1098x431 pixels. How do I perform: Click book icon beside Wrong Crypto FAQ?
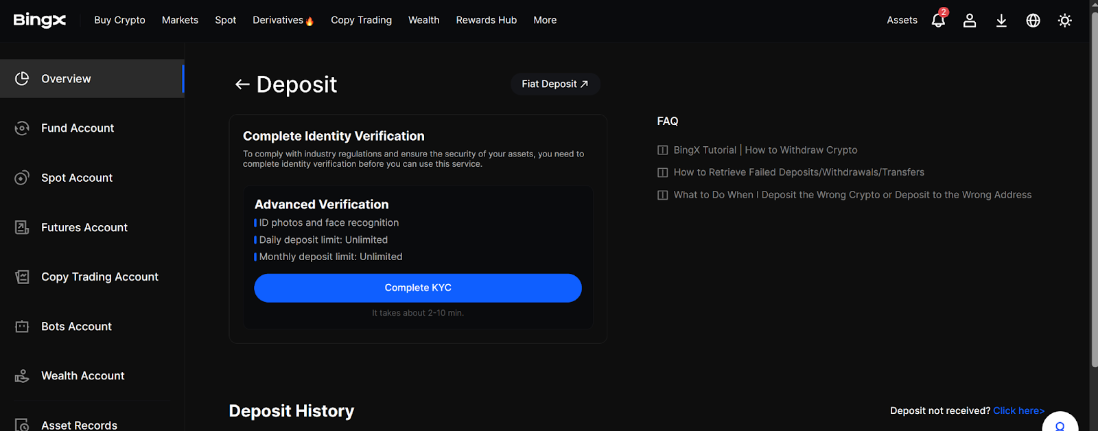pyautogui.click(x=662, y=195)
